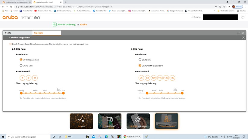Open saved passwords key icon
Screen dimensions: 248x139
pyautogui.click(x=216, y=7)
